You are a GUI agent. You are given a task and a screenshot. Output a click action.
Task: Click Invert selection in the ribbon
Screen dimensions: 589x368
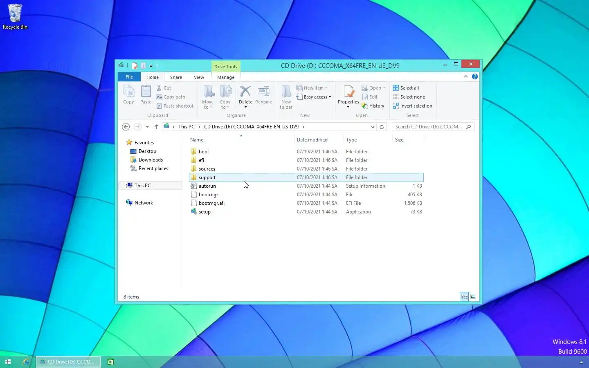412,106
